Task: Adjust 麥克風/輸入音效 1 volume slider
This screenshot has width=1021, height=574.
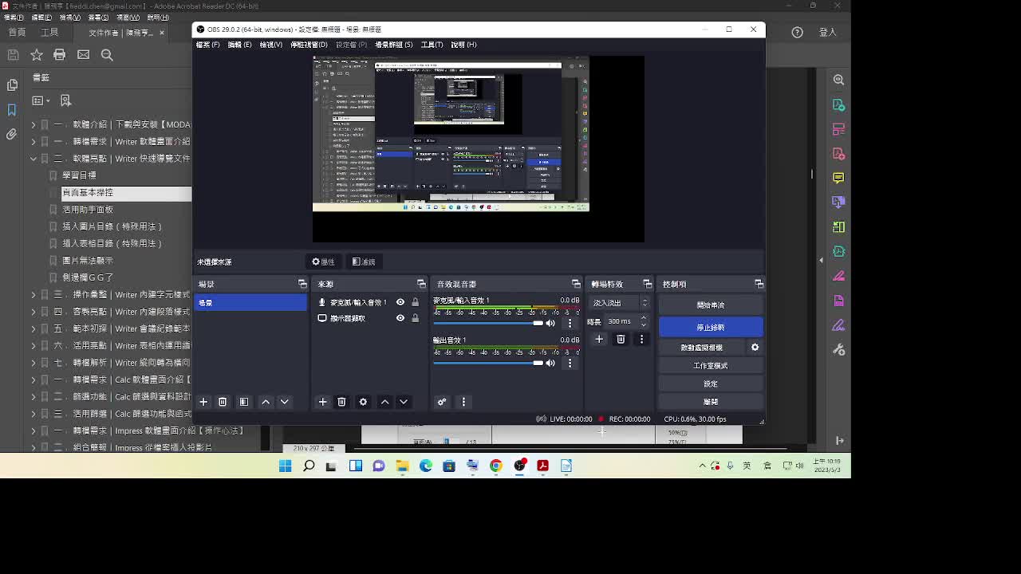Action: click(x=488, y=323)
